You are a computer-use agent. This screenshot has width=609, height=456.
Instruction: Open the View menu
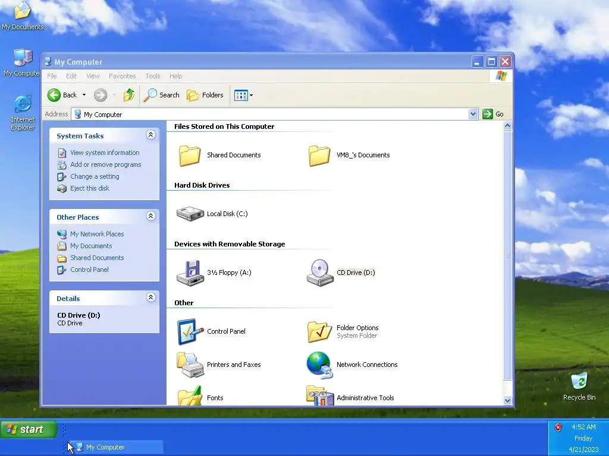pos(93,76)
